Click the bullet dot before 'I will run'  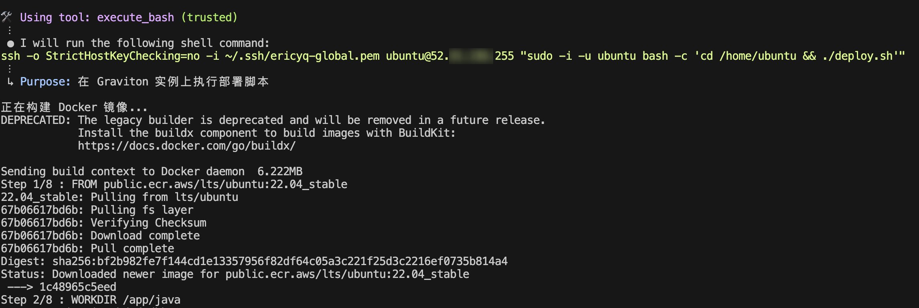click(11, 43)
